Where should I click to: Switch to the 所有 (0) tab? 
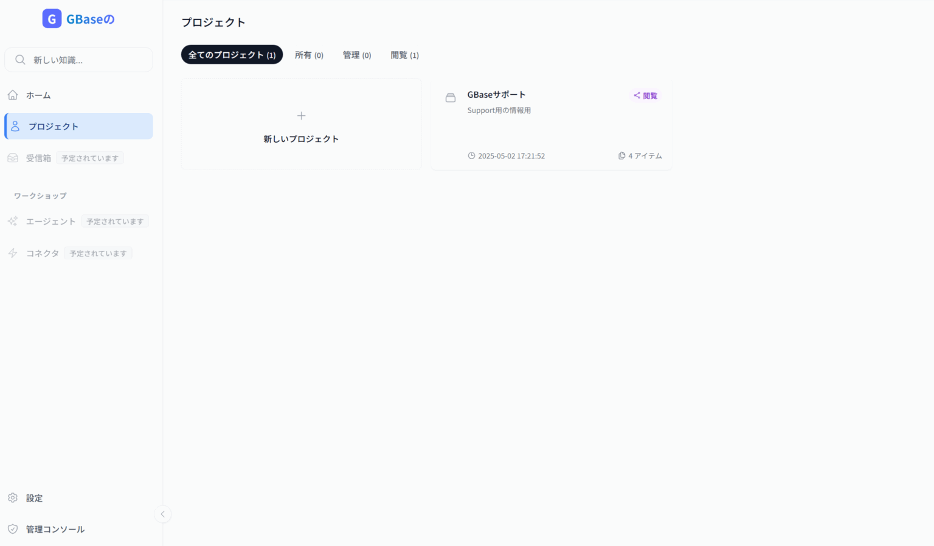coord(309,55)
